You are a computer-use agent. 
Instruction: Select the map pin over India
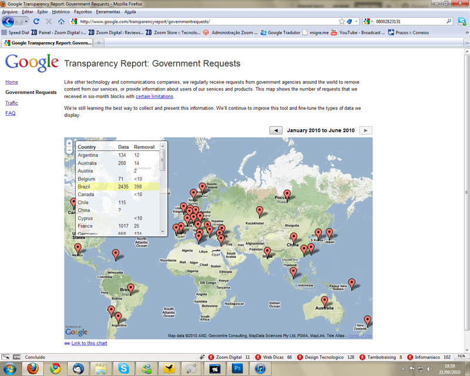[x=267, y=253]
